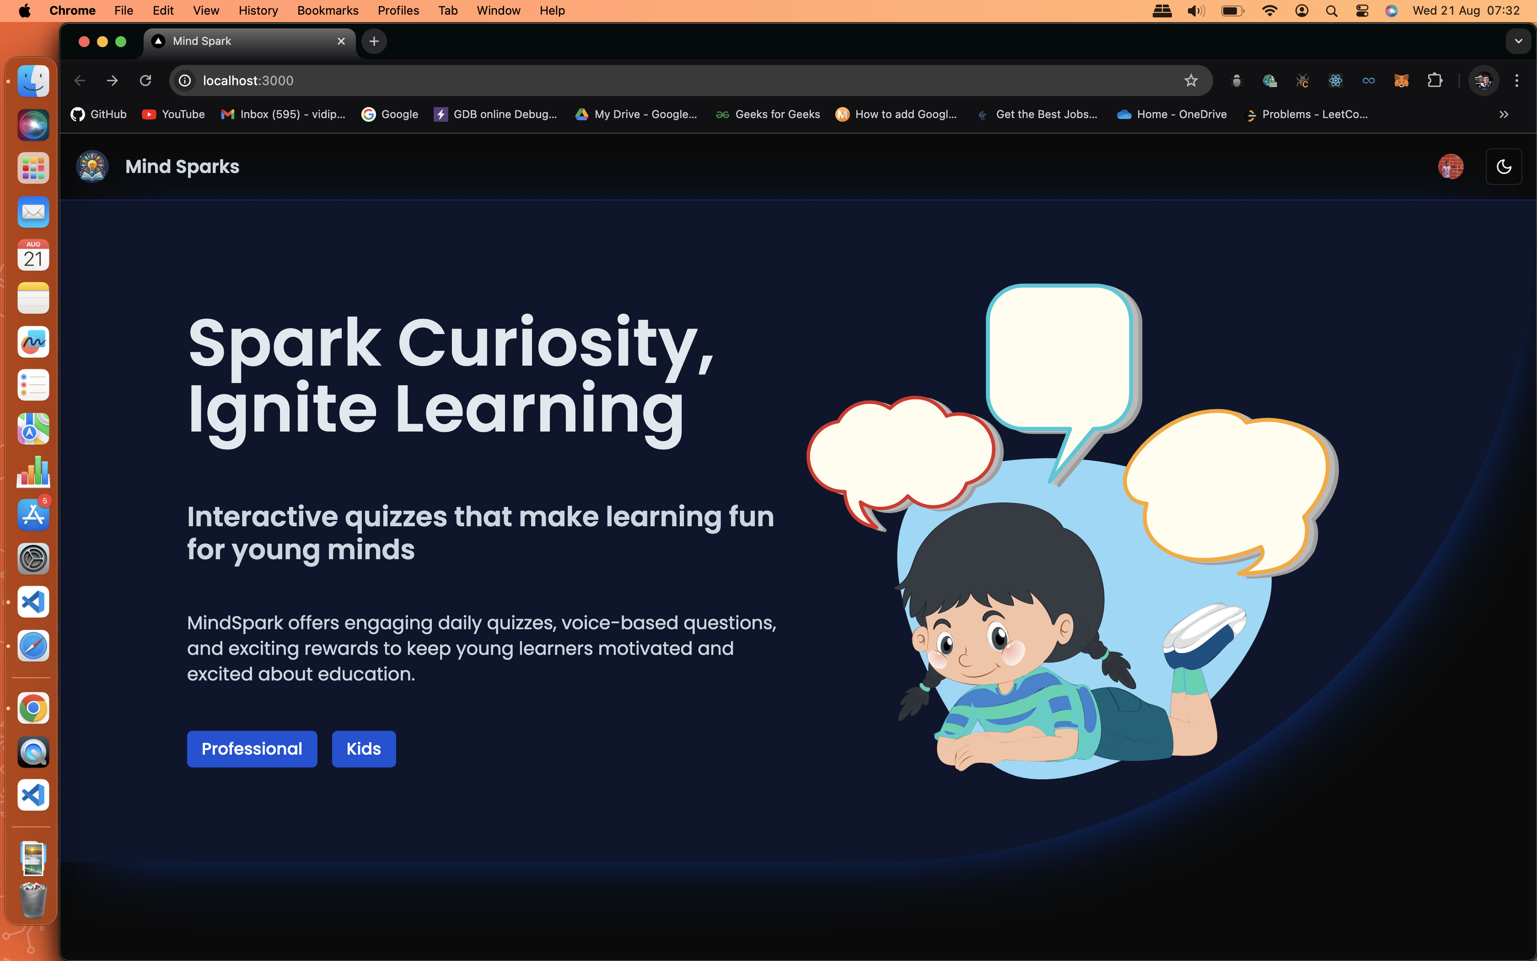Click the Professional button
This screenshot has width=1537, height=961.
pos(252,749)
